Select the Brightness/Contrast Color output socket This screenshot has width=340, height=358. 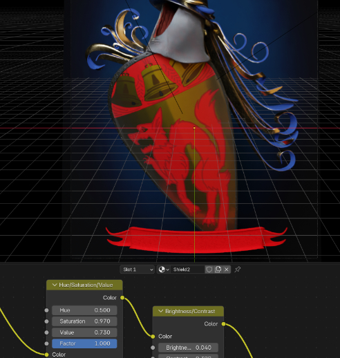coord(223,324)
